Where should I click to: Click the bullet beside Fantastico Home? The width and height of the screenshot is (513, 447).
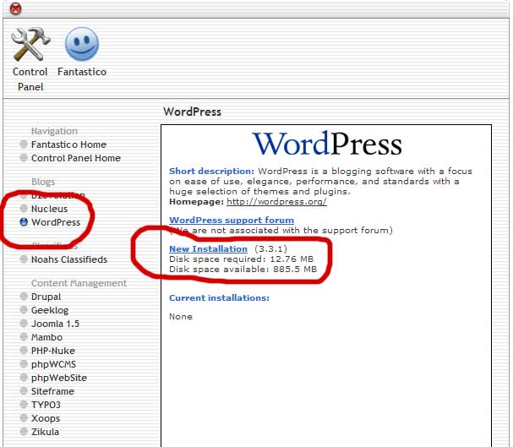tap(24, 144)
